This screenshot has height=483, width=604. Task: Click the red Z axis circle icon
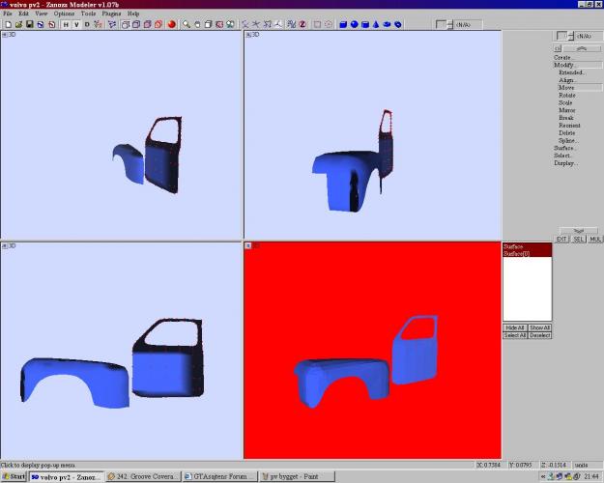pyautogui.click(x=302, y=24)
